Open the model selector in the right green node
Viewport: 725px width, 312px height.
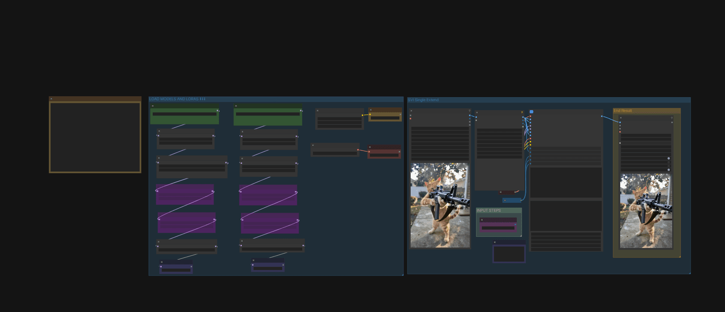click(268, 114)
